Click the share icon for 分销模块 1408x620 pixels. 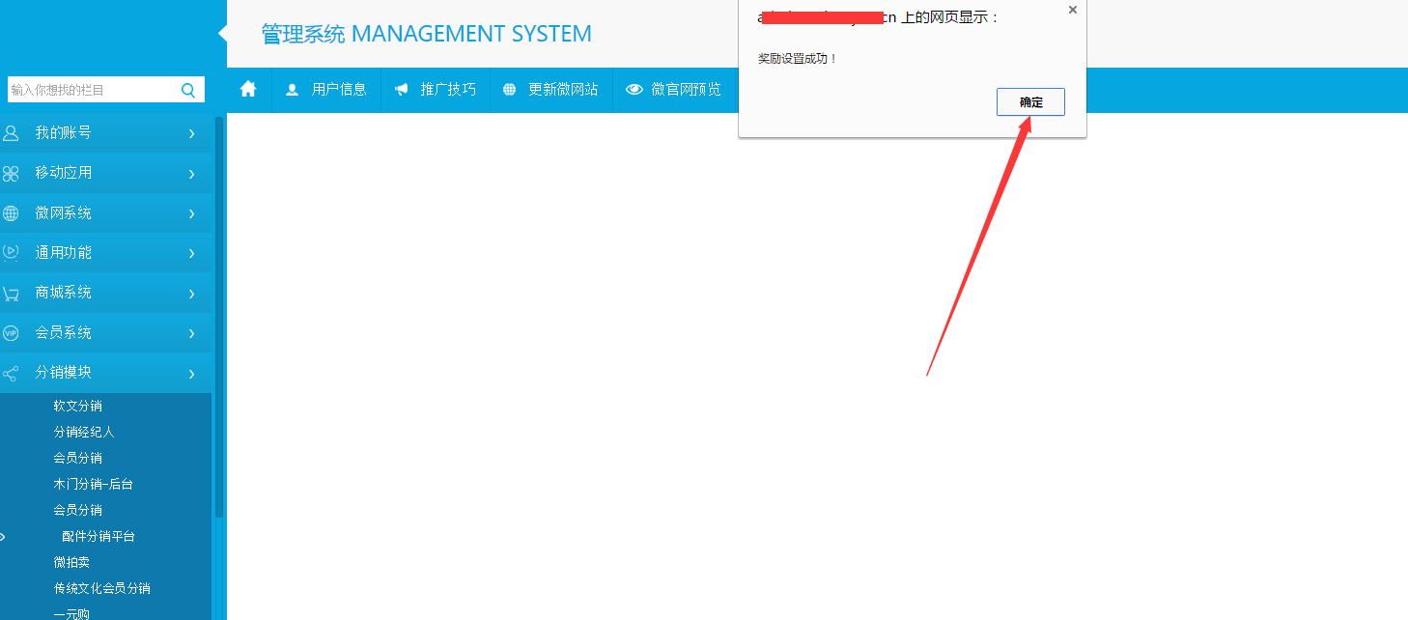click(11, 373)
